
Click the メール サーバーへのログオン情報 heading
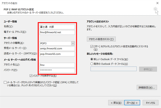pos(20,60)
